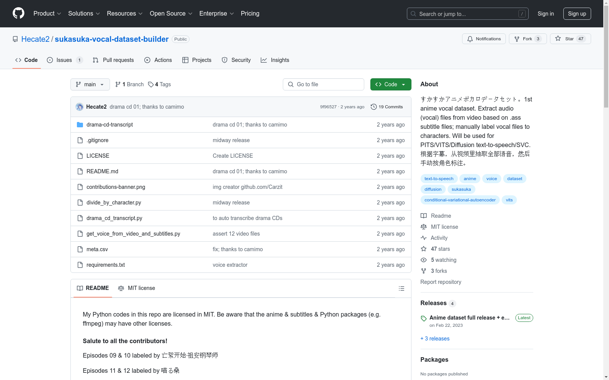Click the conditional-variational-autoencoder topic tag
The image size is (609, 380).
tap(460, 200)
